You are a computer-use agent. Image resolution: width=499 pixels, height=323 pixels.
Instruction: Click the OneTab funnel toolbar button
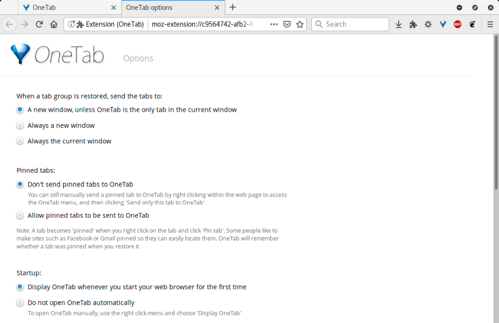pyautogui.click(x=443, y=24)
